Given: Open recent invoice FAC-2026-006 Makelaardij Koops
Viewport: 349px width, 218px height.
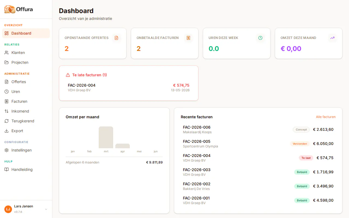Looking at the screenshot, I should click(258, 129).
